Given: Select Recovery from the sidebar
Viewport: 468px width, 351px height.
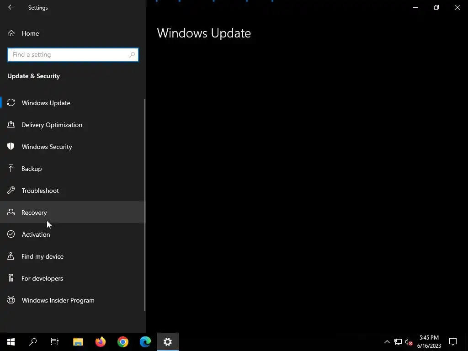Looking at the screenshot, I should click(73, 212).
